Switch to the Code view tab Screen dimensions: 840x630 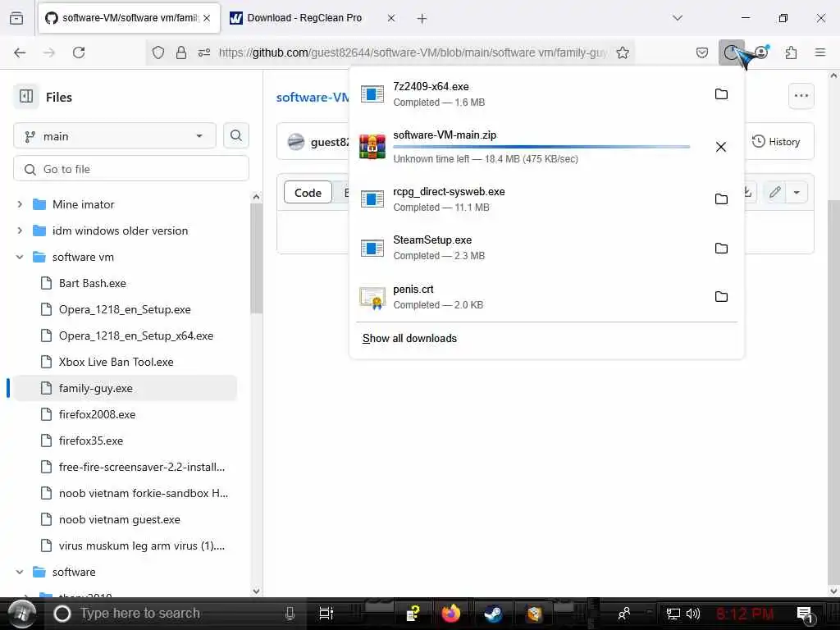308,193
